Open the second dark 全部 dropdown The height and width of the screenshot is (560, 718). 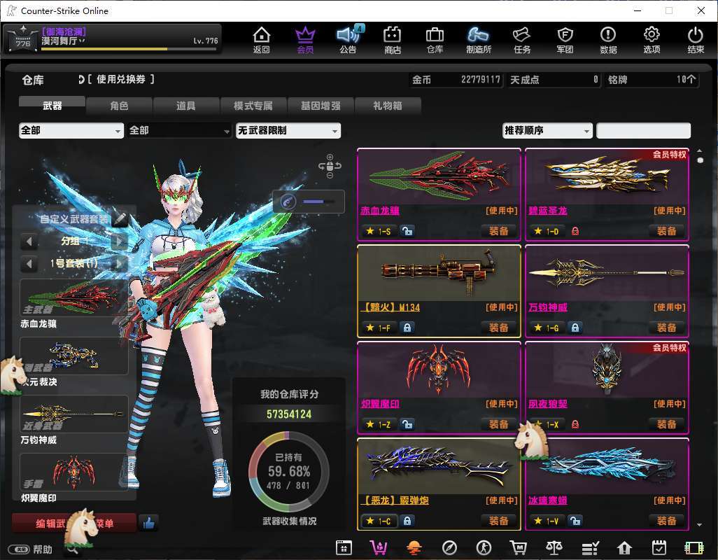coord(179,130)
